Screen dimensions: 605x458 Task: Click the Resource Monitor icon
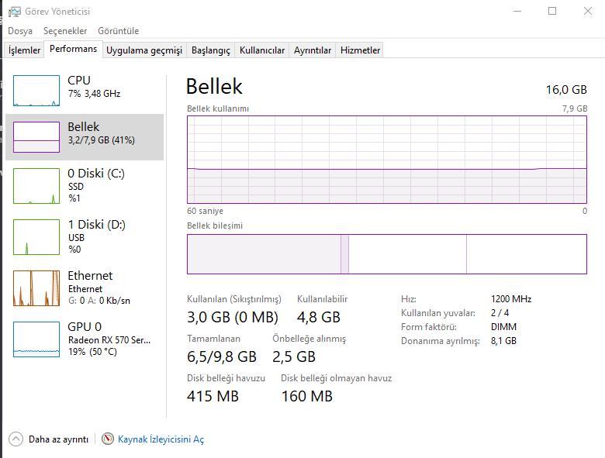(108, 439)
